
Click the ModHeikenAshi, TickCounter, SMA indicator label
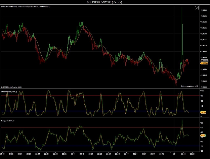click(26, 6)
